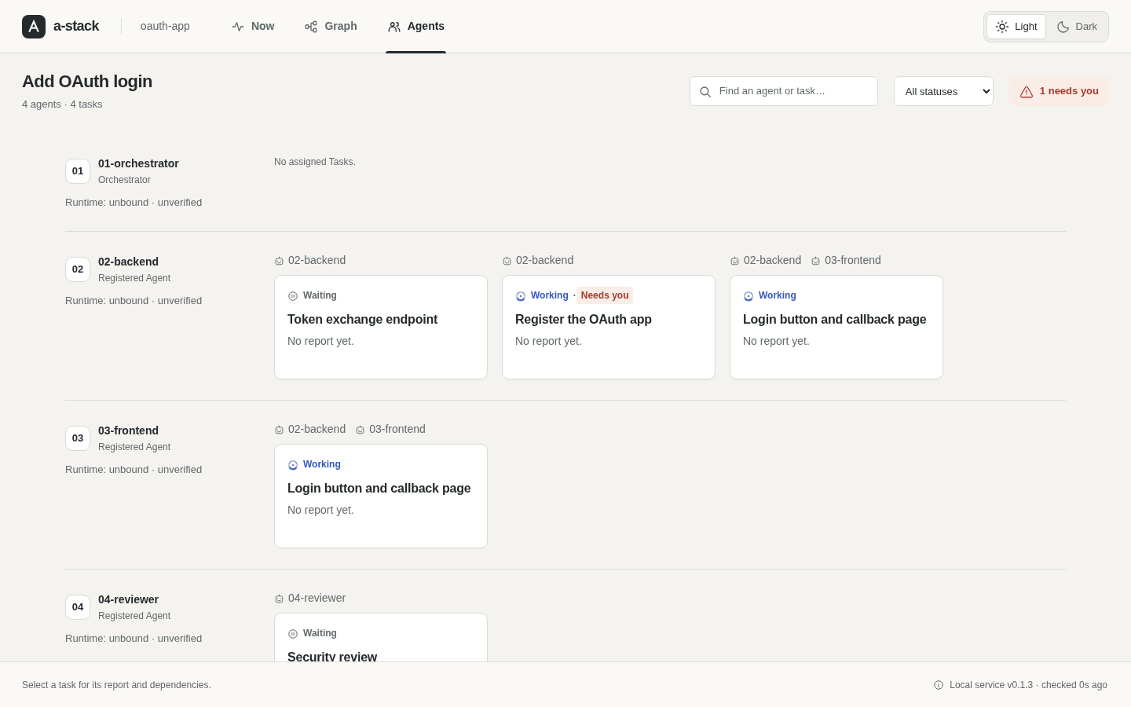Select the 04 reviewer number badge

click(78, 607)
